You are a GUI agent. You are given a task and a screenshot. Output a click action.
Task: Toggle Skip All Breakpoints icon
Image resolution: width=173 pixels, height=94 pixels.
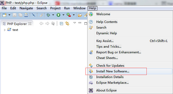click(x=33, y=15)
